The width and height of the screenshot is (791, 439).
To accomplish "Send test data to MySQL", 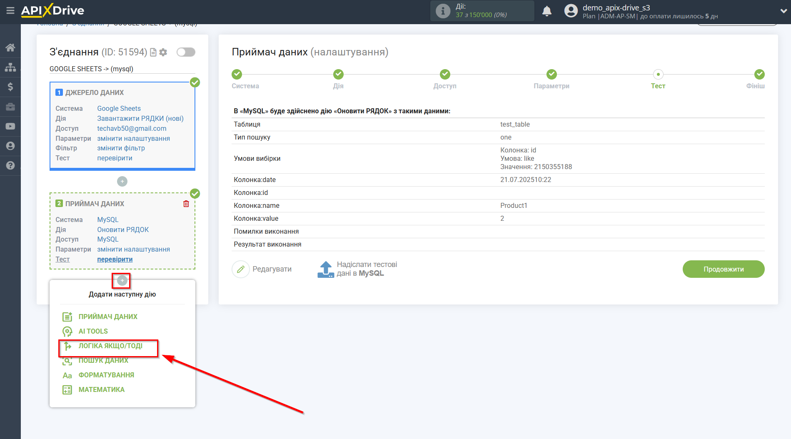I will click(x=357, y=269).
